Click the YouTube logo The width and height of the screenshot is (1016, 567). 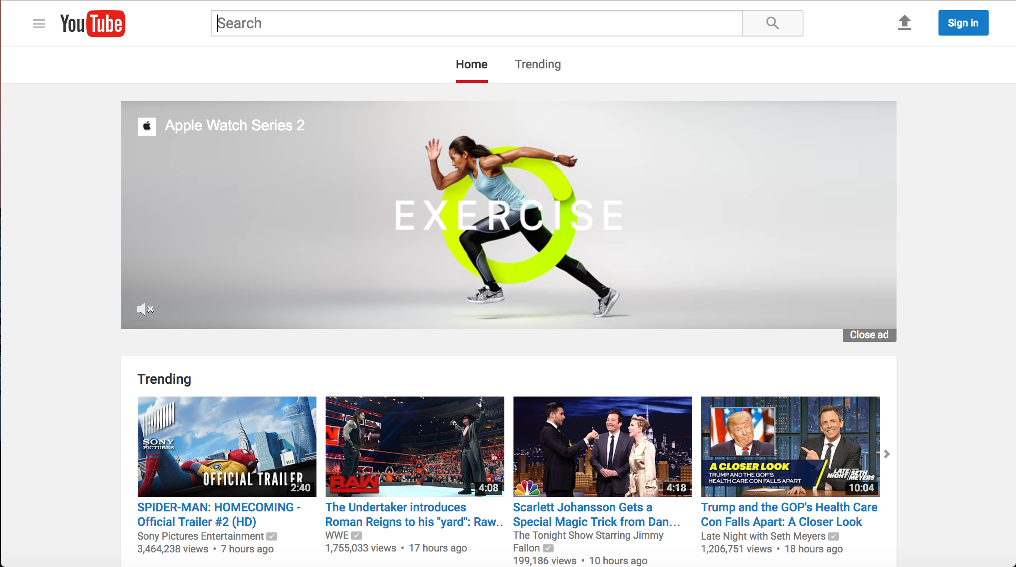[x=93, y=24]
